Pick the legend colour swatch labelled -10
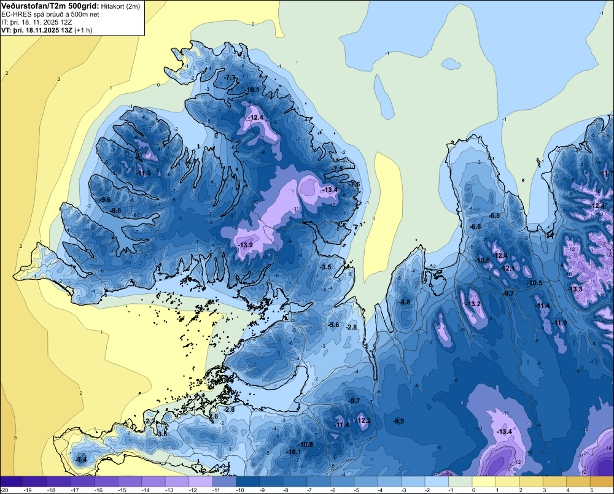The width and height of the screenshot is (614, 494). pos(248,481)
